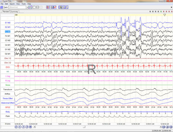The width and height of the screenshot is (173, 132).
Task: Click the Tasks list icon in toolbar
Action: pos(1,7)
